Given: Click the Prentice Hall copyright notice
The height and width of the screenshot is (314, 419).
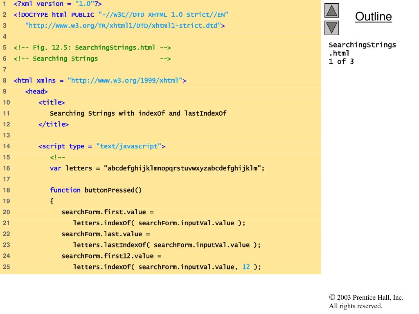Looking at the screenshot, I should (x=366, y=298).
